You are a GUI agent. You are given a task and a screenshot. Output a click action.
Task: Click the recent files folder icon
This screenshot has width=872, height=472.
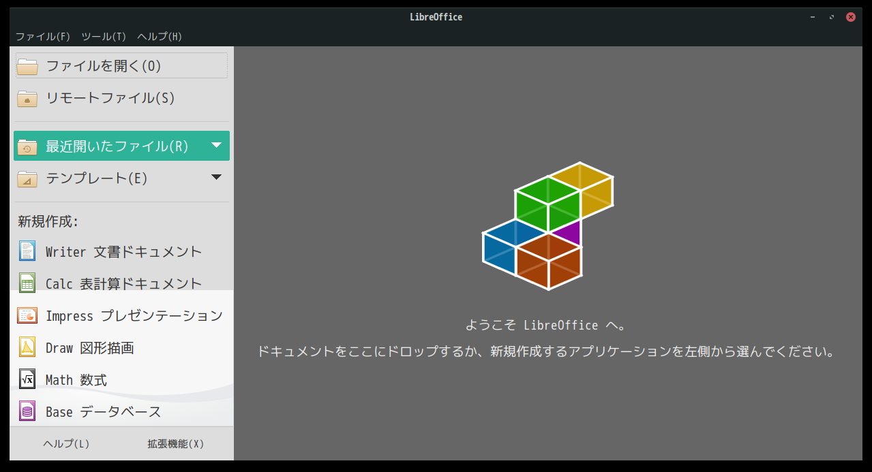tap(27, 146)
